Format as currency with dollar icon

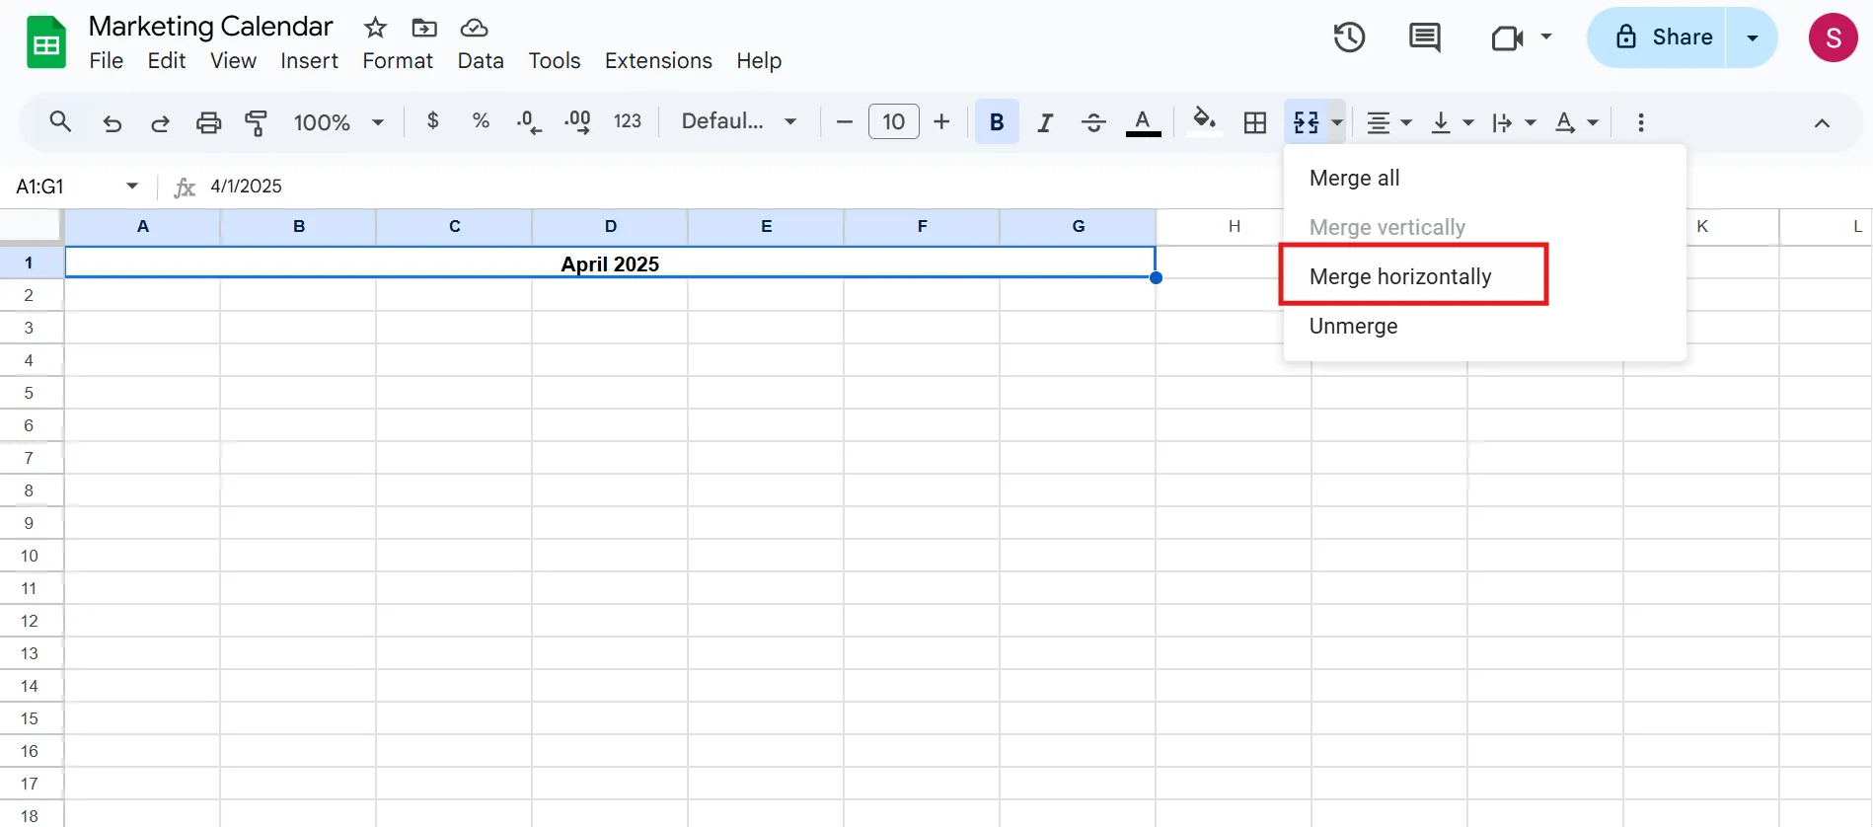(x=432, y=121)
